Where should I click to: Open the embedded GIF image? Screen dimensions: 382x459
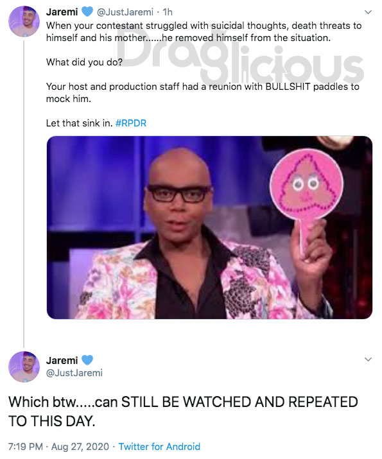(209, 227)
